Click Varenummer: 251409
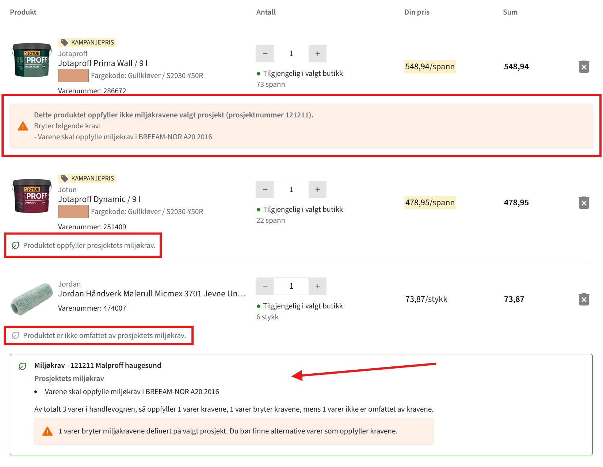The width and height of the screenshot is (603, 467). point(92,227)
